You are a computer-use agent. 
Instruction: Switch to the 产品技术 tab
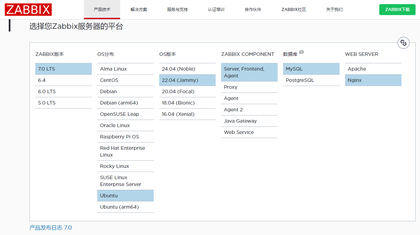(102, 9)
